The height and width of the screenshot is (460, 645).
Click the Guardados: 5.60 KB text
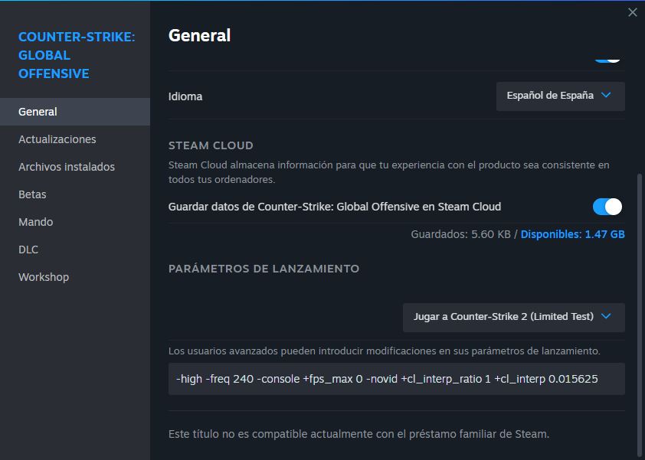coord(460,234)
